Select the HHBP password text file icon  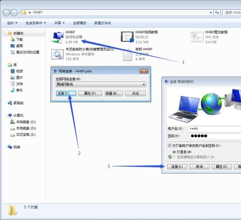pyautogui.click(x=128, y=55)
